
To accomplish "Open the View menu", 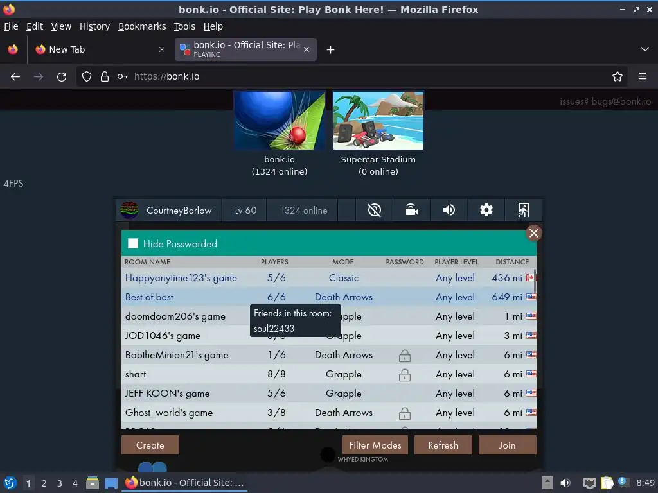I will click(61, 26).
